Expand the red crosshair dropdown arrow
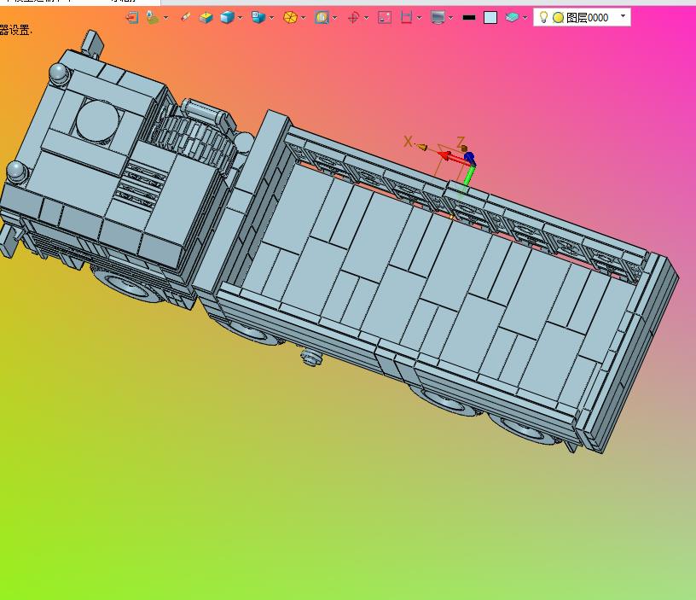 (366, 18)
